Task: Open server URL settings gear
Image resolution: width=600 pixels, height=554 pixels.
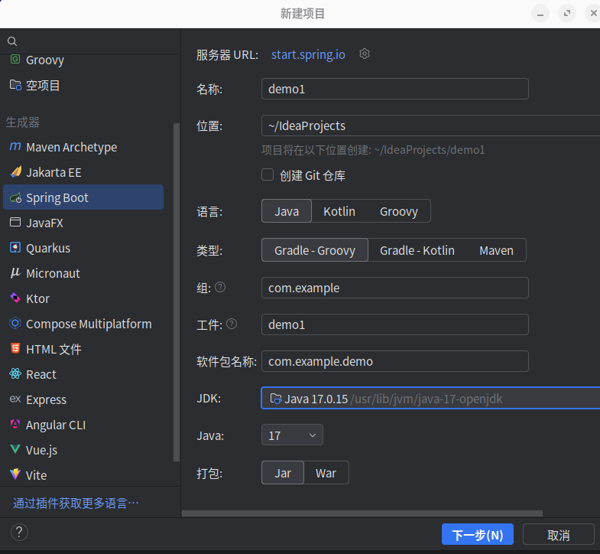Action: [x=365, y=54]
